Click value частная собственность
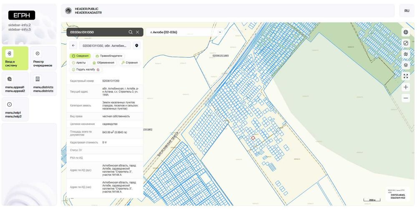 [116, 116]
